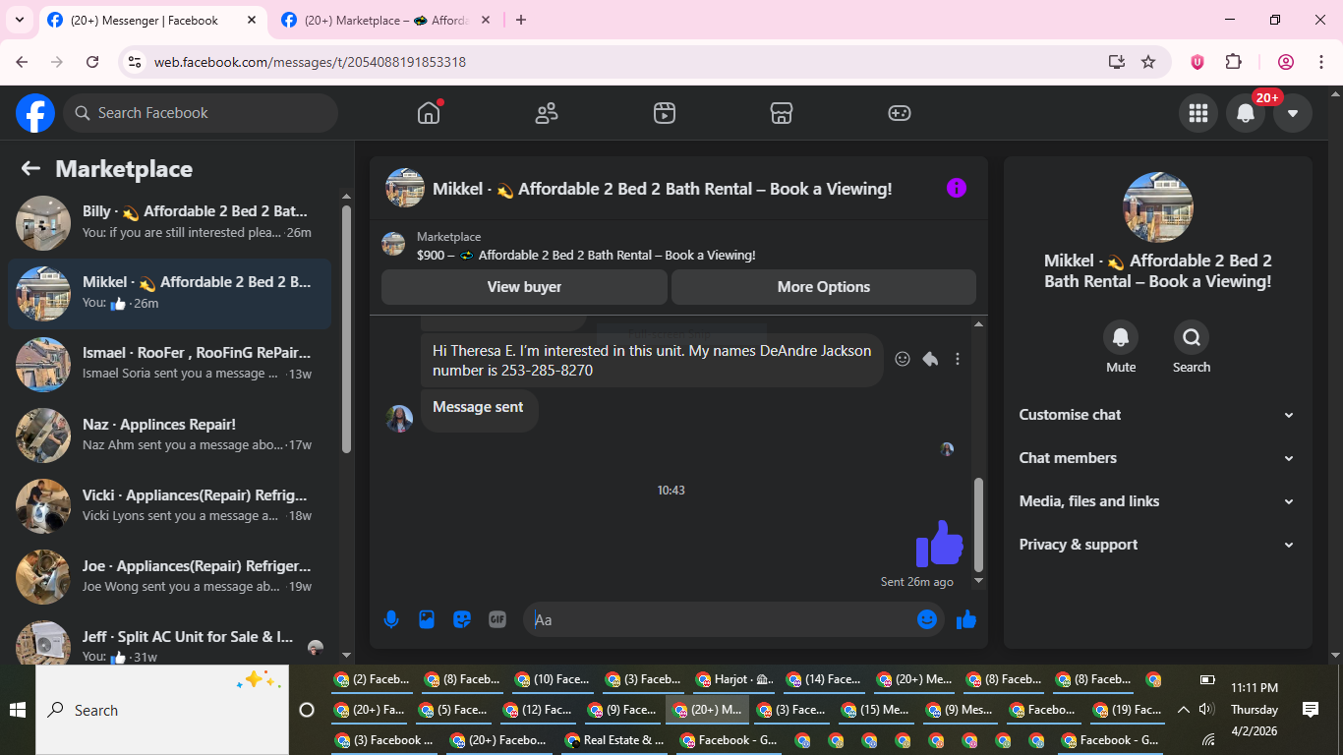Attach a file with the photo icon
1343x755 pixels.
point(427,619)
